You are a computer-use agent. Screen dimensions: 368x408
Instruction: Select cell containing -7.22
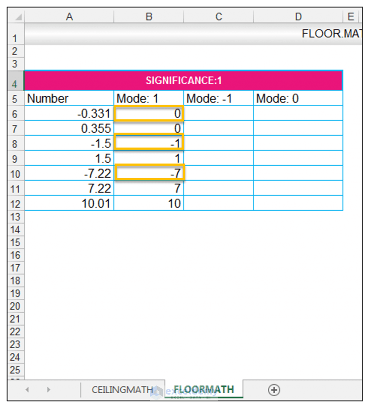click(69, 173)
